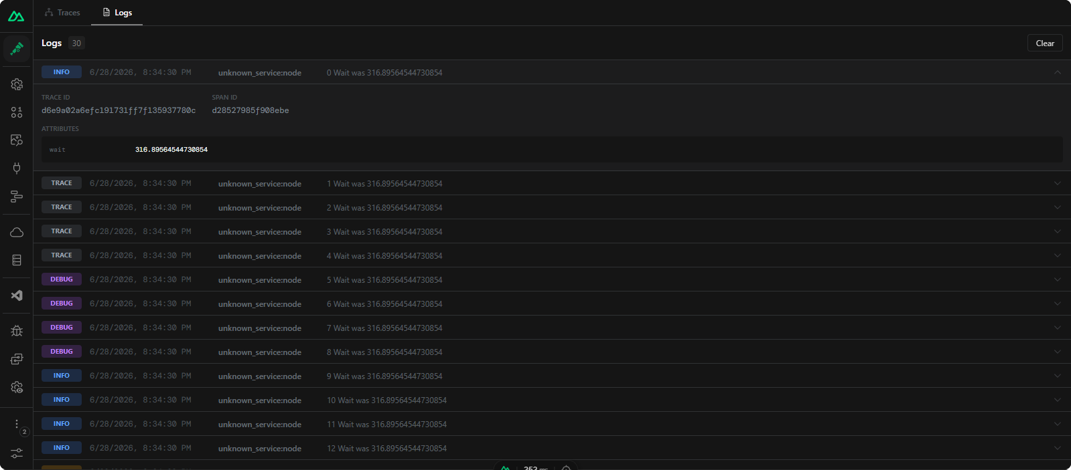Open the Plugins plug icon tab

point(17,168)
